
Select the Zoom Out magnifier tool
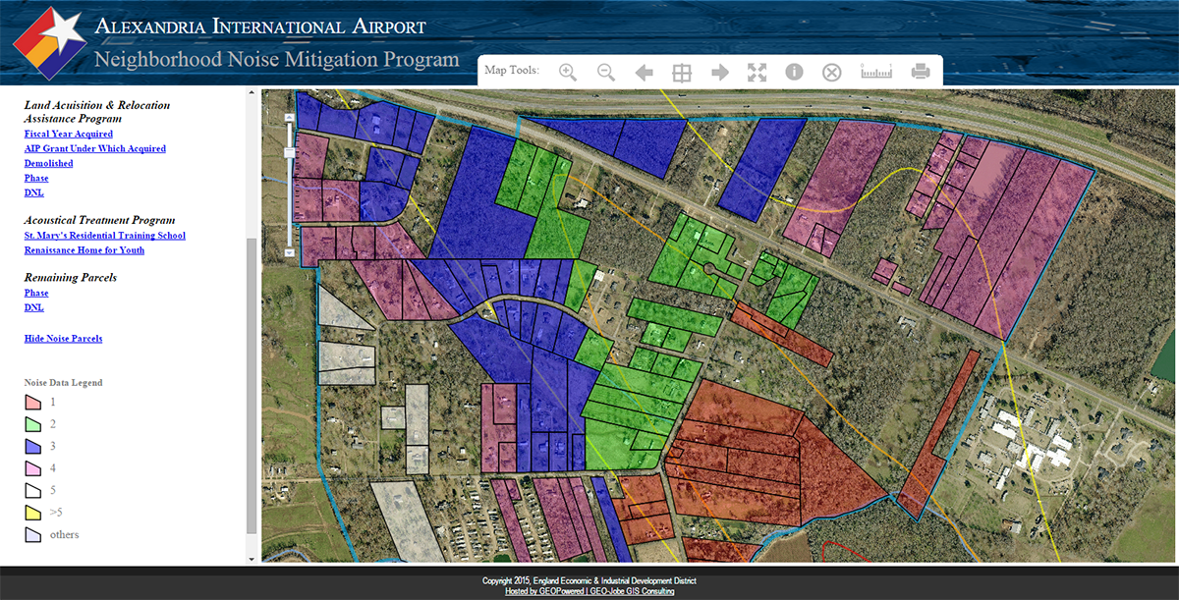606,72
